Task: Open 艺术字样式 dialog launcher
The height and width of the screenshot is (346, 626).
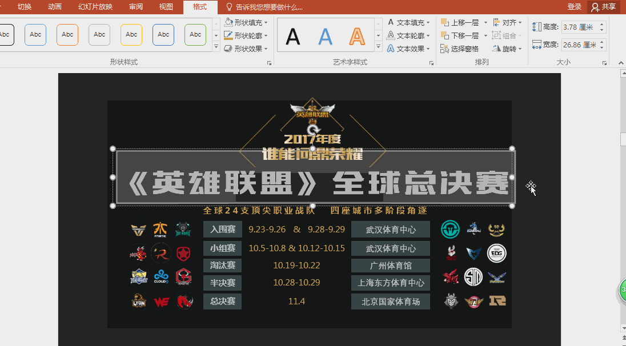Action: 431,63
